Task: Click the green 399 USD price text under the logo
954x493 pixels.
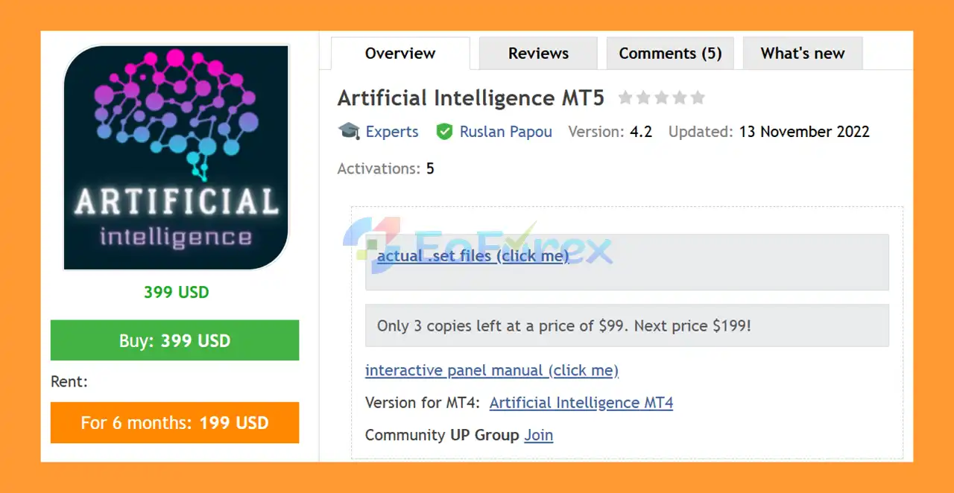Action: click(x=176, y=292)
